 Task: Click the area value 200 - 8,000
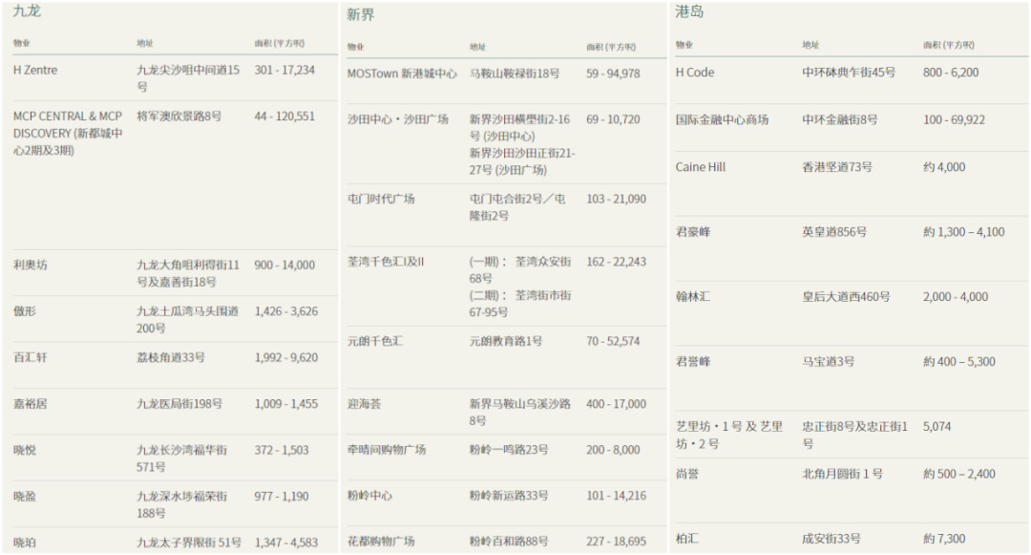pos(613,450)
